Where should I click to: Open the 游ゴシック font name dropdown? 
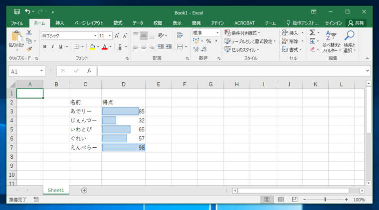(95, 36)
